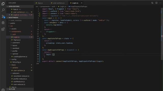Click the 'console.log(data);' code line

pyautogui.click(x=54, y=25)
